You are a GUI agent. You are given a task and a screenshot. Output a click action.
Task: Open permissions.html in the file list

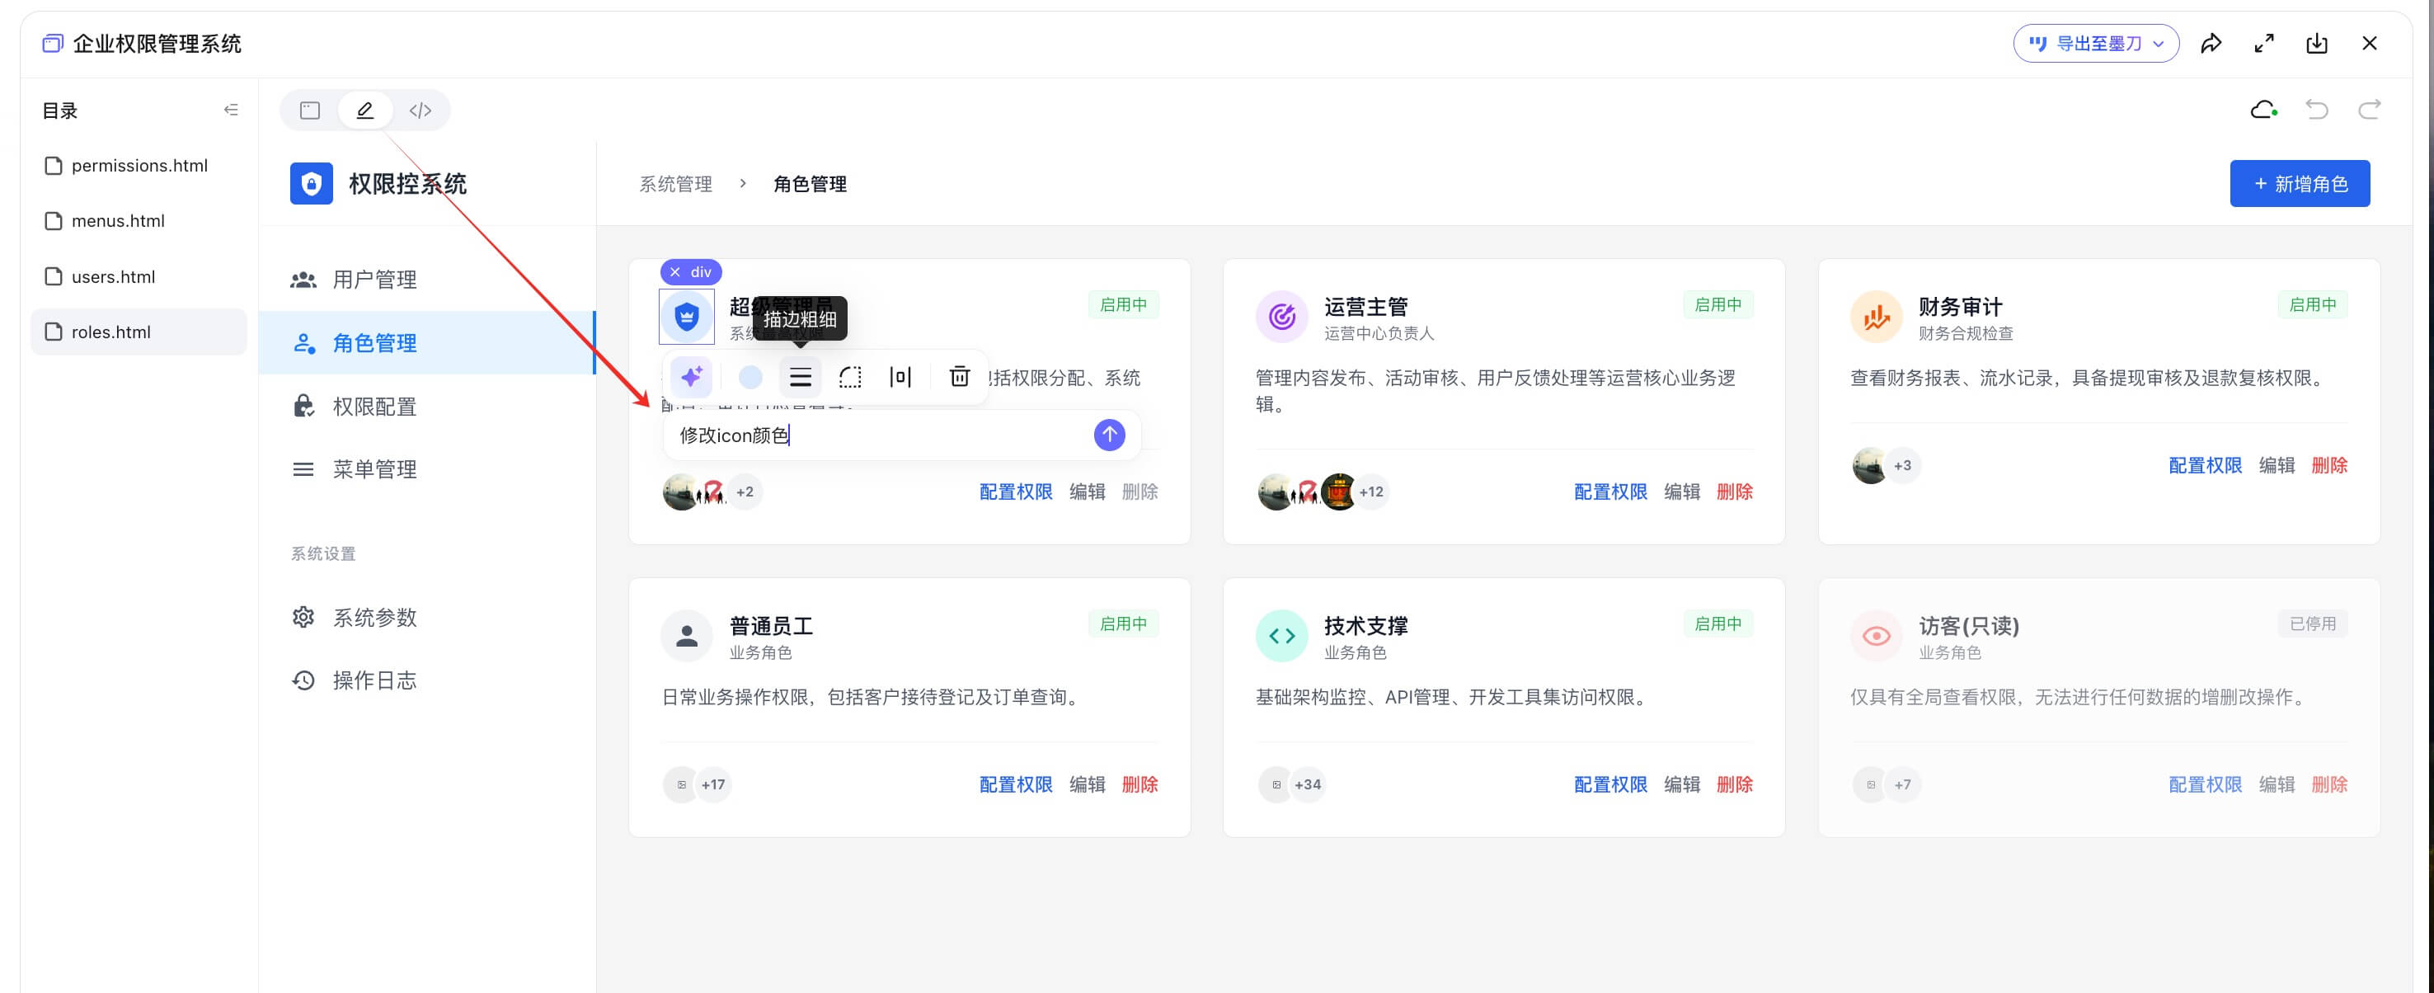pos(139,165)
